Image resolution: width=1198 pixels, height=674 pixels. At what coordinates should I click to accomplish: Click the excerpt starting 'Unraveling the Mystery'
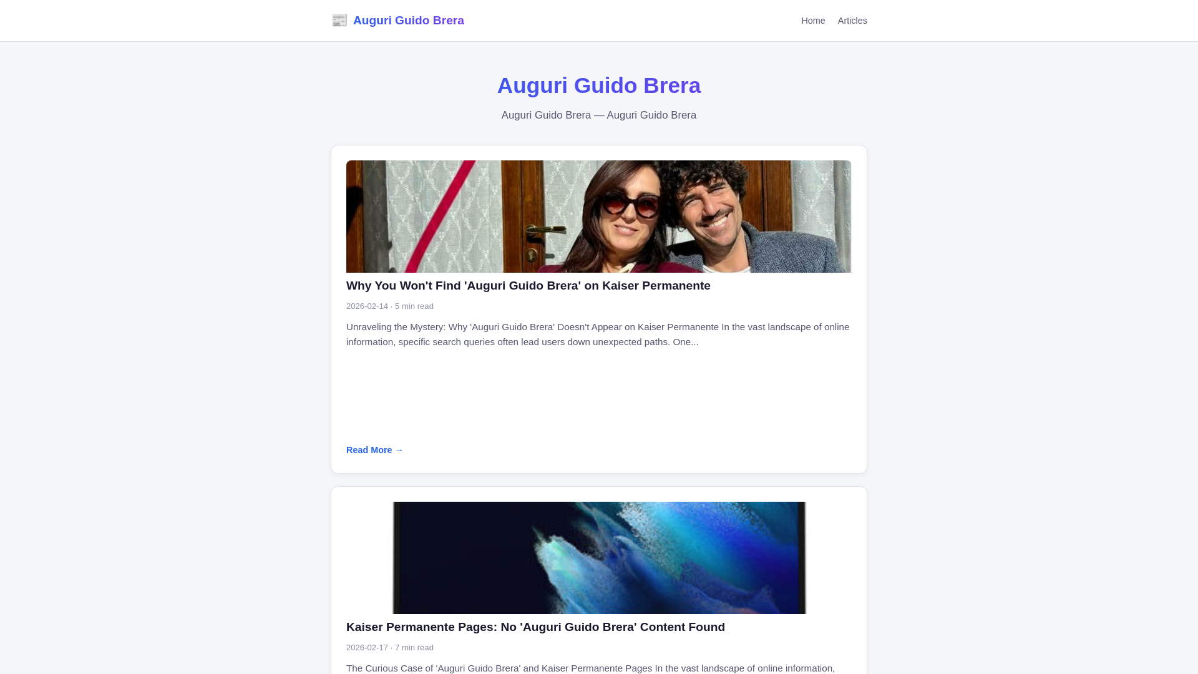pyautogui.click(x=599, y=335)
